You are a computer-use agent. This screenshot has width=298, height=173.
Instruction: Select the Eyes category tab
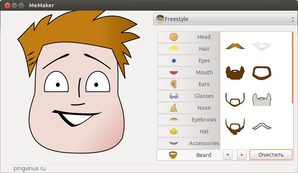pos(189,61)
